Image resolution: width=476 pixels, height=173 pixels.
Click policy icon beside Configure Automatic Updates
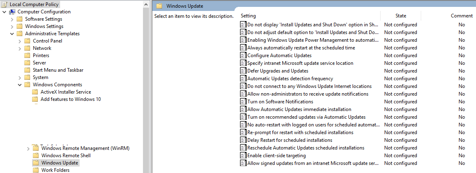243,56
